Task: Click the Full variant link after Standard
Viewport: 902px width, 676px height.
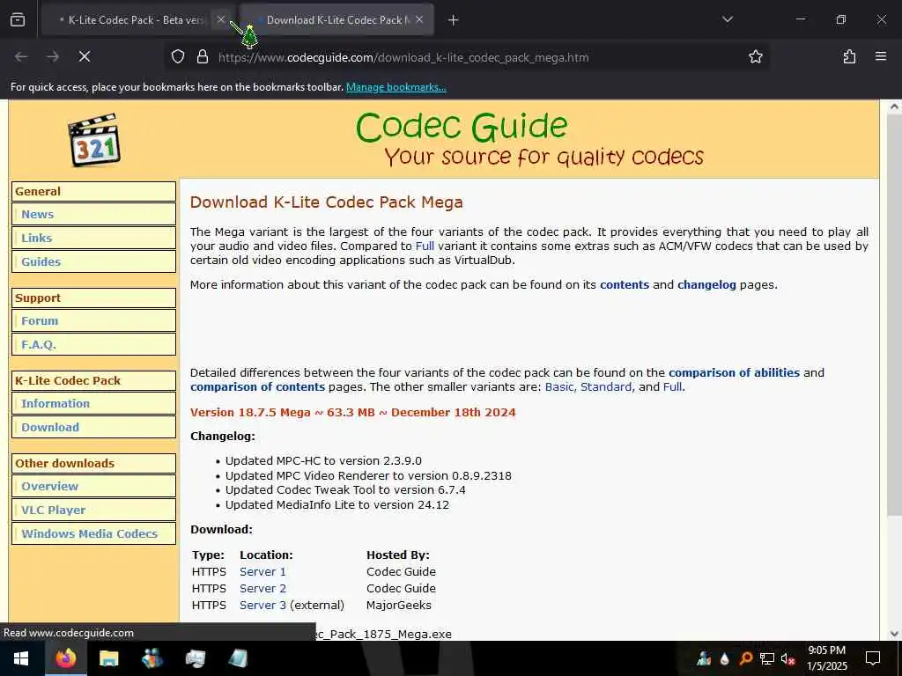Action: coord(672,387)
